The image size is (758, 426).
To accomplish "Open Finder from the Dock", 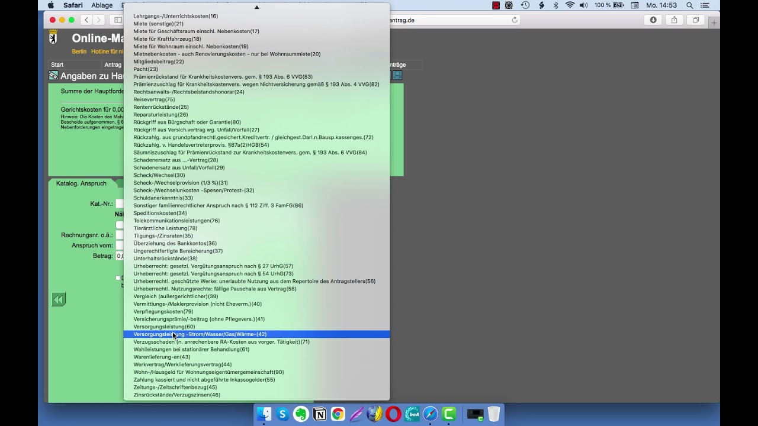I will pos(264,414).
